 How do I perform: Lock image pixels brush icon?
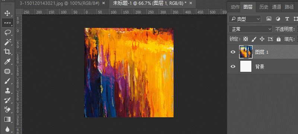click(254, 39)
